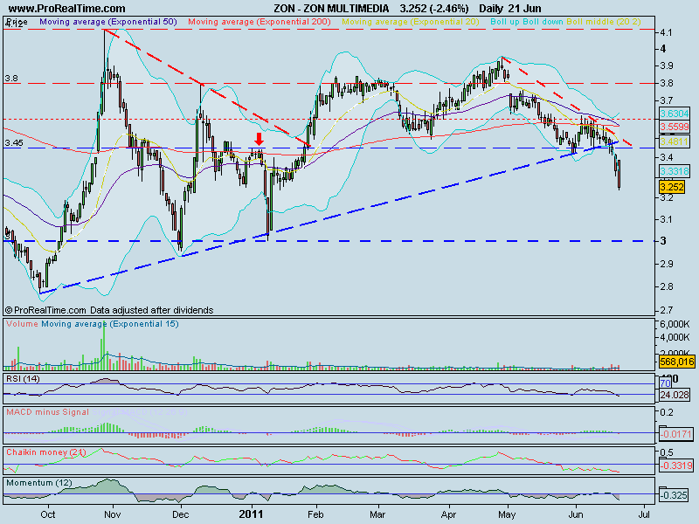
Task: Click the 4.1 price axis label
Action: pos(668,32)
